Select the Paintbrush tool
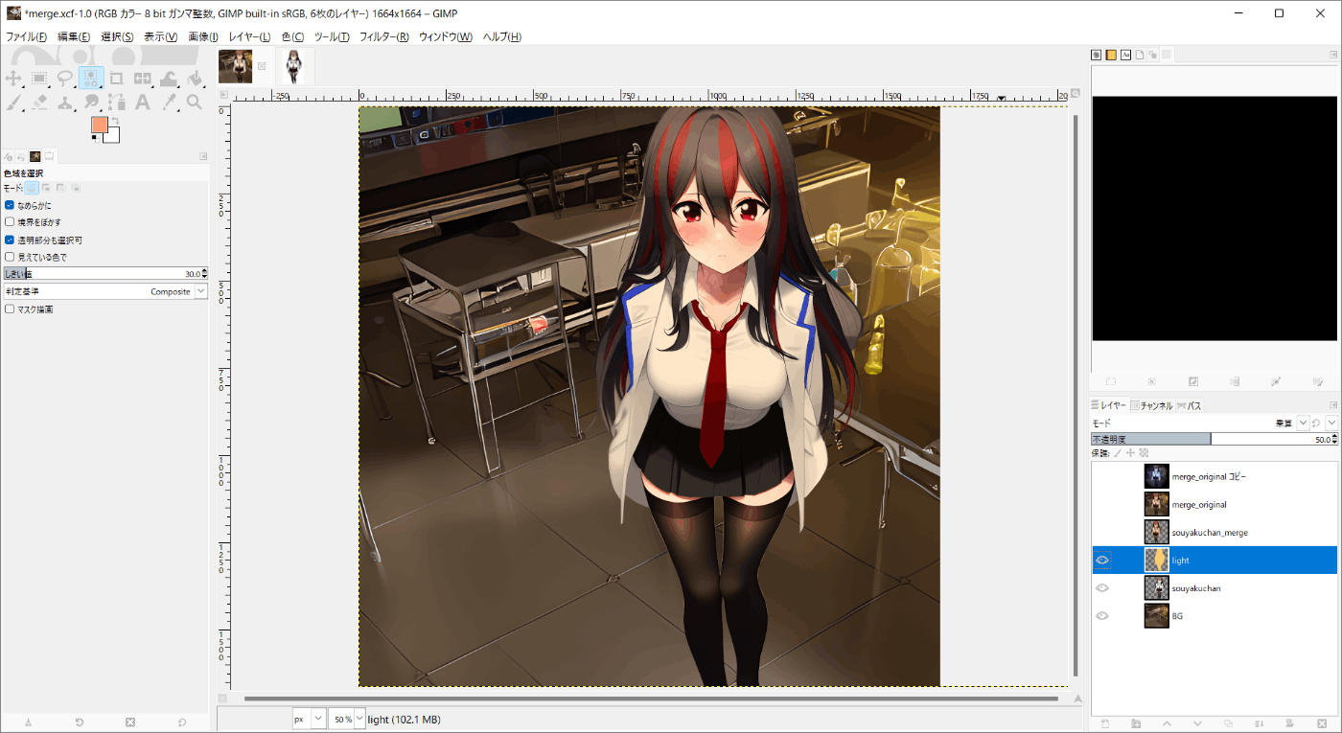 (x=14, y=102)
